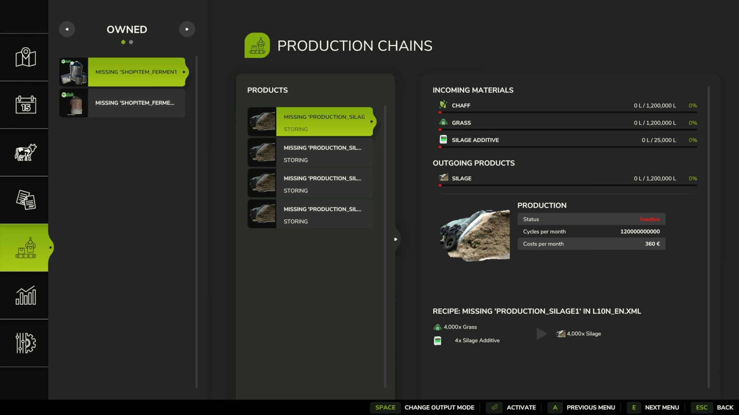Click the Production Chains header icon

pos(257,45)
